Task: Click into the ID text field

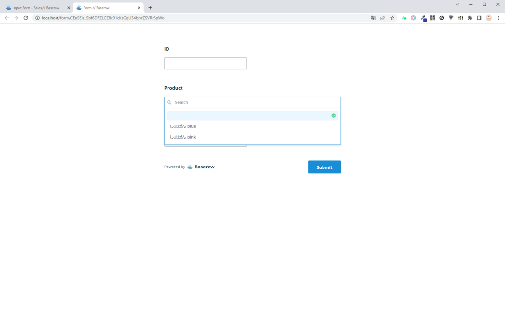Action: tap(205, 63)
